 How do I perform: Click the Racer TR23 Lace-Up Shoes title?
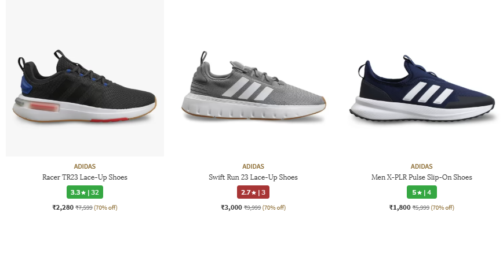click(85, 177)
